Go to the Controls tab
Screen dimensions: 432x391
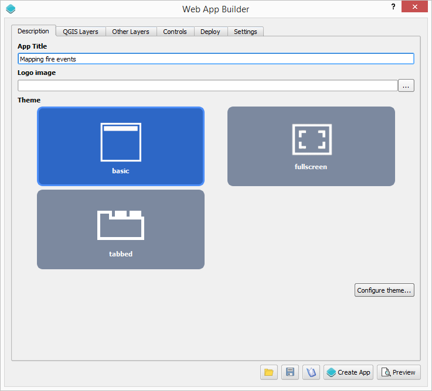[x=175, y=32]
